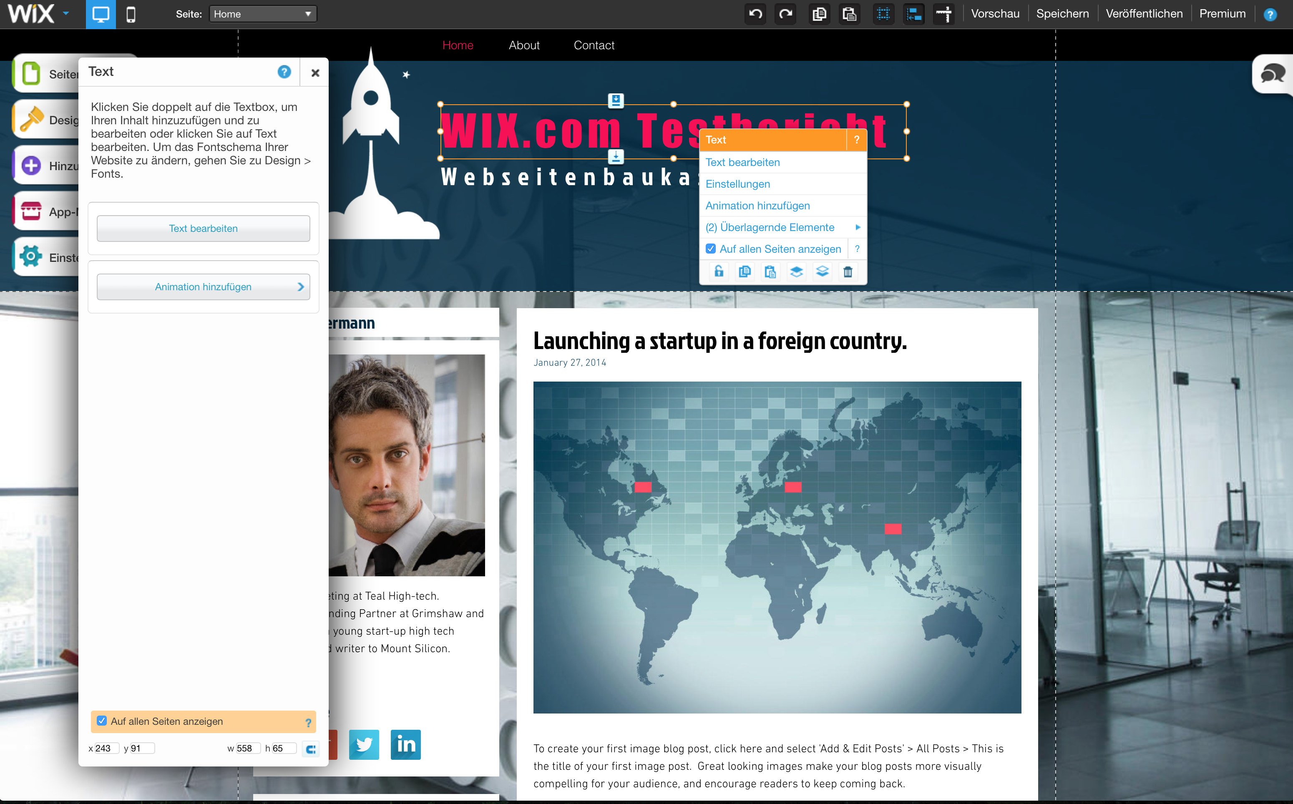Click the top toolbar copy icon
The width and height of the screenshot is (1293, 804).
tap(819, 14)
